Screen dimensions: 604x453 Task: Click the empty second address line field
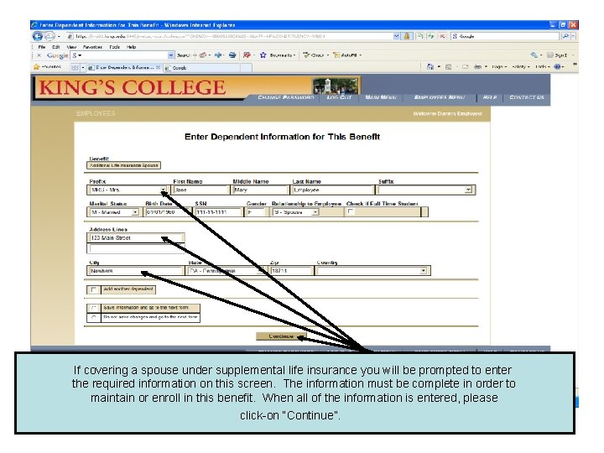tap(136, 249)
